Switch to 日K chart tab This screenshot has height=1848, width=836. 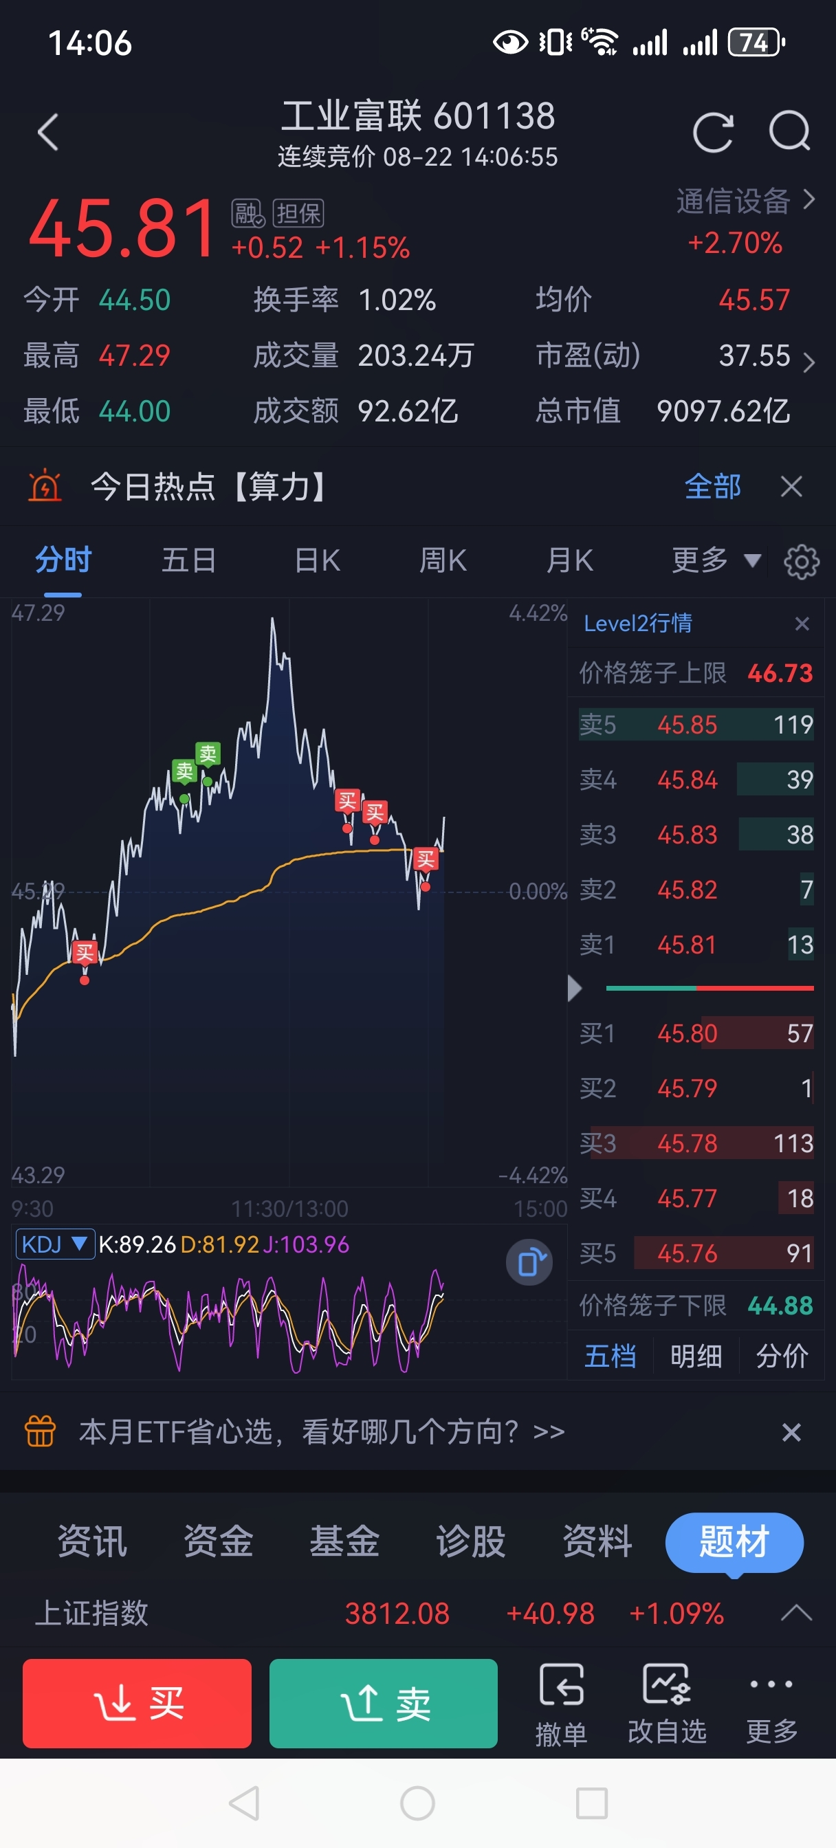(x=317, y=560)
